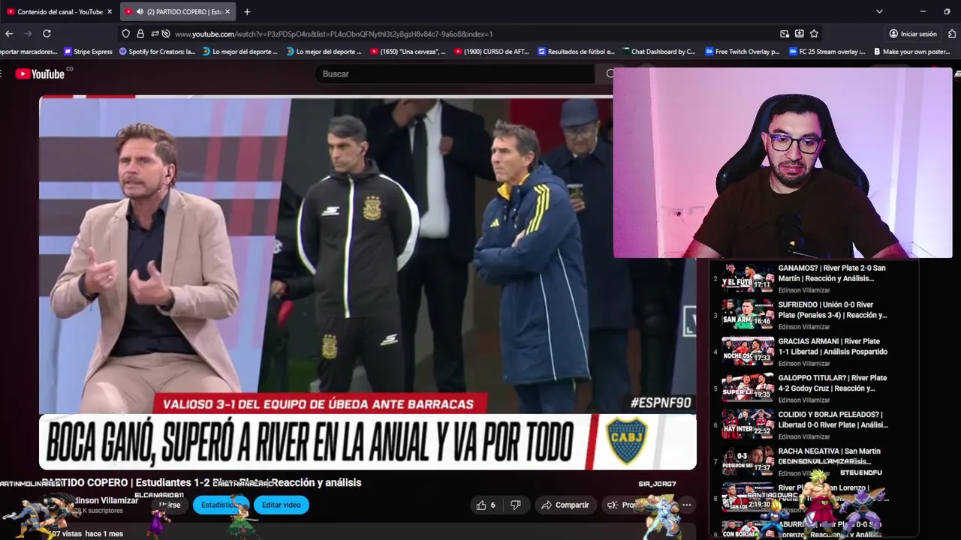961x540 pixels.
Task: Open the tab list dropdown arrow
Action: click(879, 12)
